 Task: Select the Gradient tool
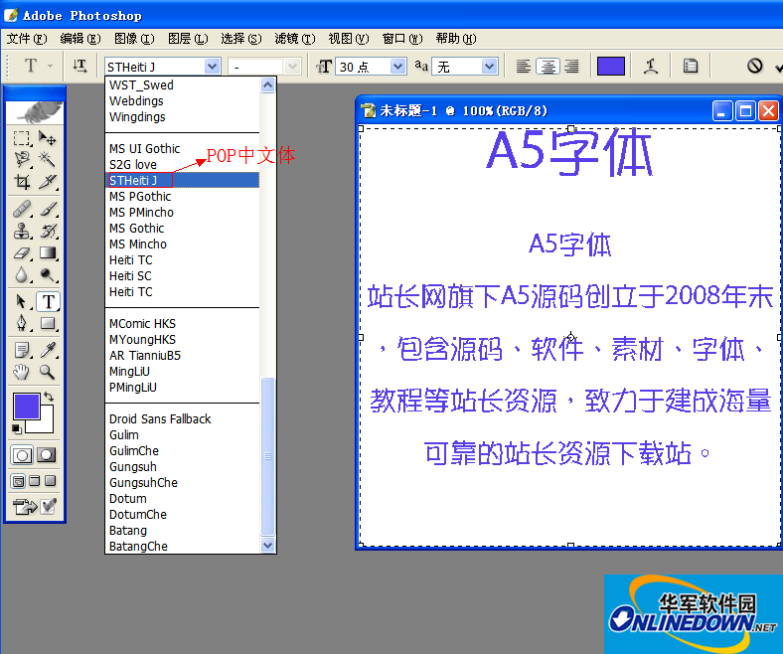click(x=48, y=252)
